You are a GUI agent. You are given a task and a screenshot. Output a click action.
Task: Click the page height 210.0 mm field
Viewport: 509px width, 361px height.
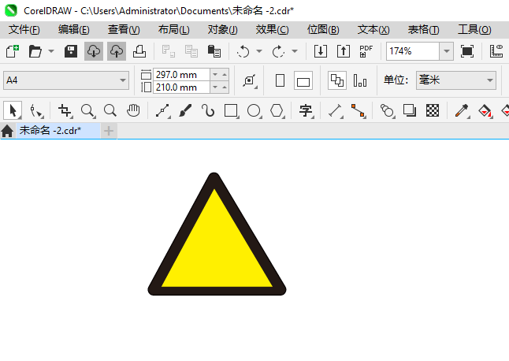(181, 87)
